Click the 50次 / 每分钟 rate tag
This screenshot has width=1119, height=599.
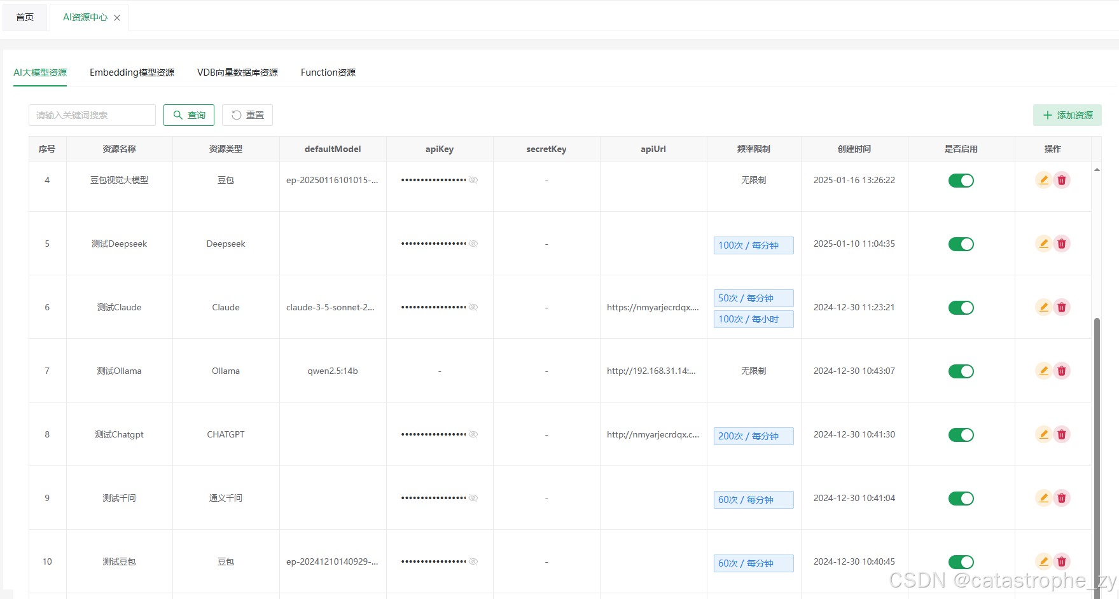[x=753, y=298]
